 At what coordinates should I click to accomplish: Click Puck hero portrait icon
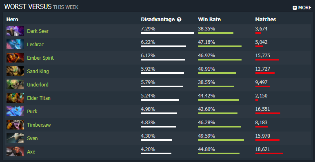(x=15, y=111)
